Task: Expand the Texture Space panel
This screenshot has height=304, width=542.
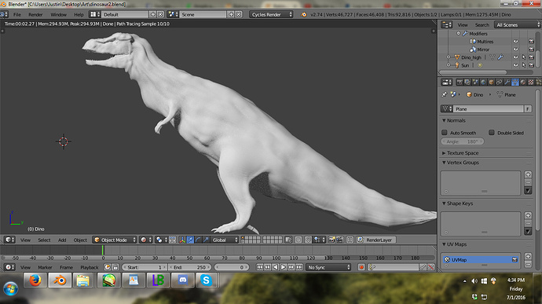Action: point(462,153)
